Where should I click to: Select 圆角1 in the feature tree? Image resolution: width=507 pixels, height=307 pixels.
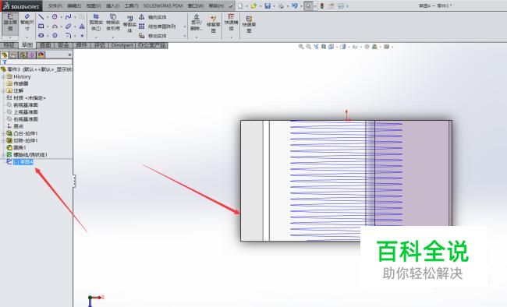tap(16, 148)
